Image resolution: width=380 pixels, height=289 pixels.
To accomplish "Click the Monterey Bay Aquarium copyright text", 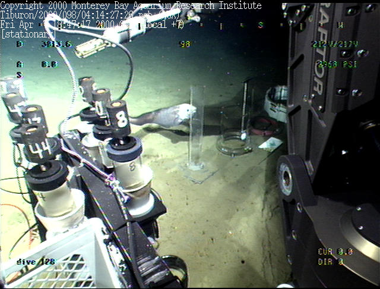I will coord(131,6).
